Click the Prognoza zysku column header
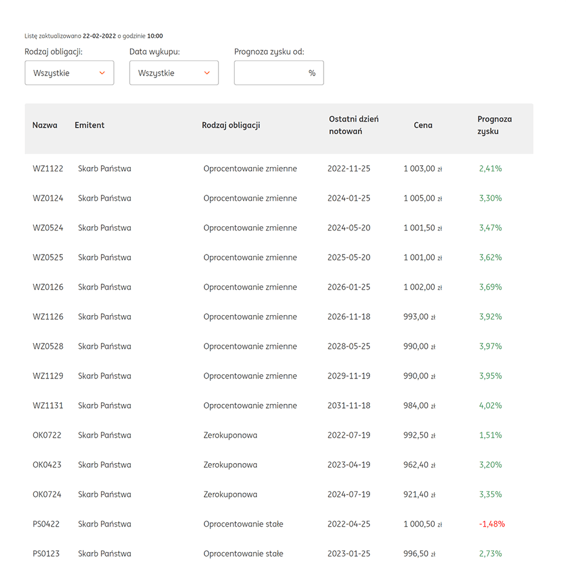Image resolution: width=566 pixels, height=569 pixels. coord(494,125)
